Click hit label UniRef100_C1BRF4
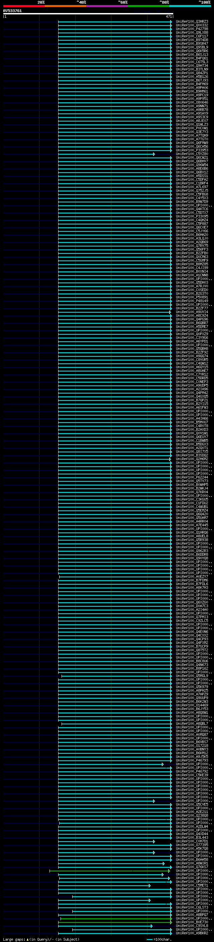Viewport: 214px width, 942px height. click(x=192, y=183)
